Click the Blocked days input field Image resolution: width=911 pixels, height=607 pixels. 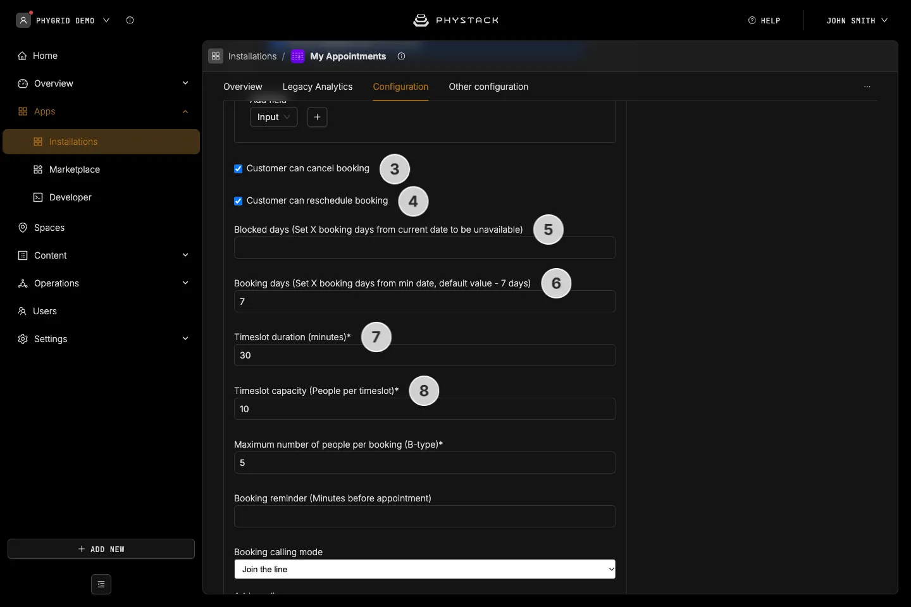pos(425,248)
